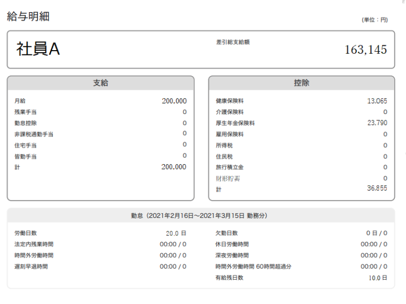The image size is (406, 304).
Task: Click the 遅刻早退時間 value 00:00 / 0
Action: (173, 267)
